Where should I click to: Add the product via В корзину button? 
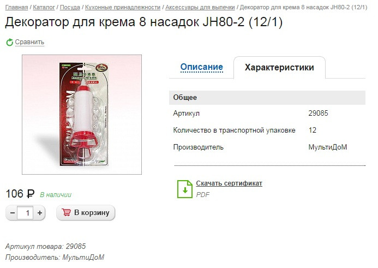click(86, 212)
